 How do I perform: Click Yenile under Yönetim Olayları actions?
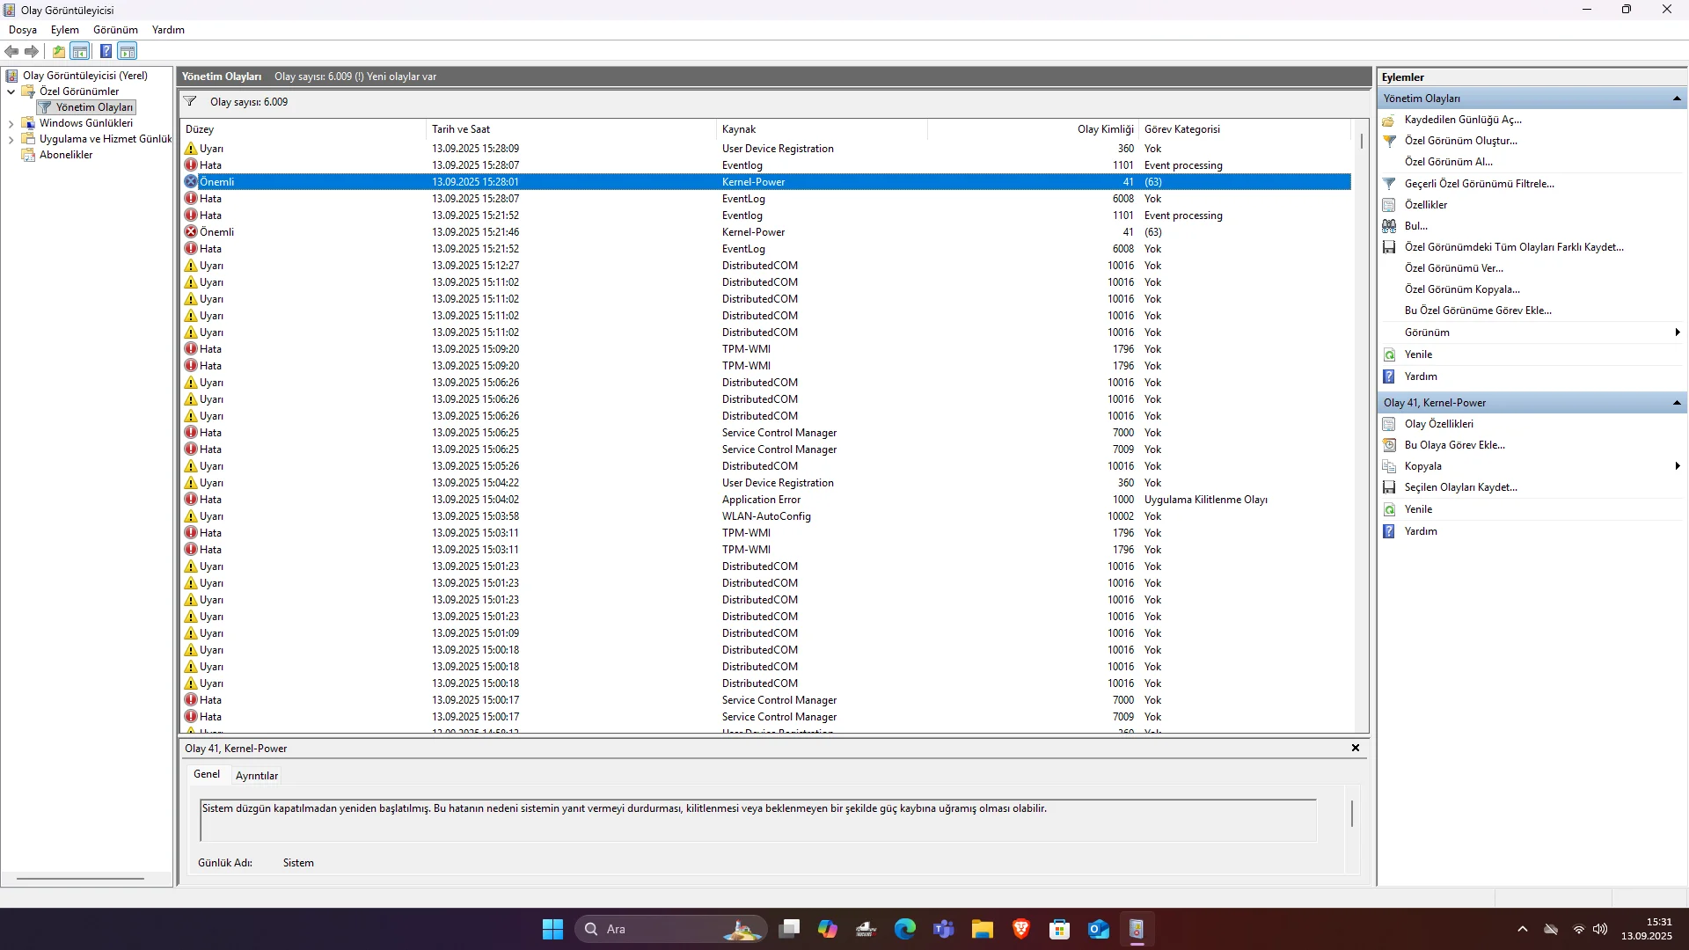pyautogui.click(x=1418, y=354)
